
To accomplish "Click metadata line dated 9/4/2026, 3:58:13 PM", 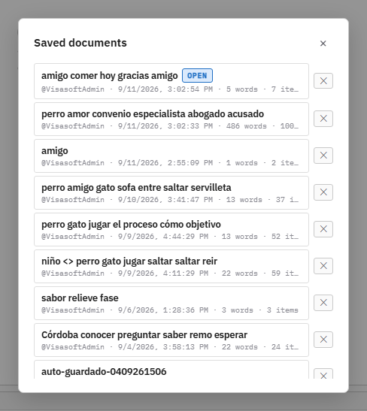I will [x=170, y=347].
